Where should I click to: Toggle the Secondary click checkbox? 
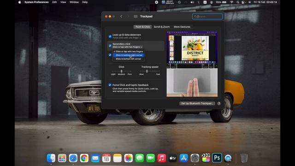[110, 46]
